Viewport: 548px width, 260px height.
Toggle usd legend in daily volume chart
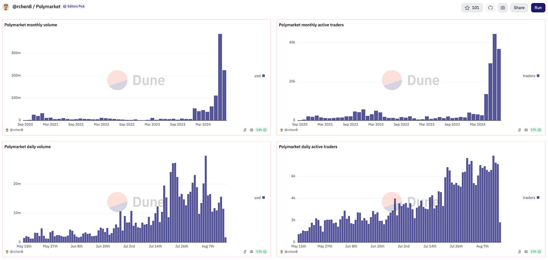[x=260, y=198]
